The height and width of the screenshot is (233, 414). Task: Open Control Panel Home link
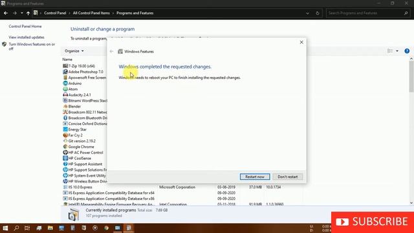tap(25, 27)
